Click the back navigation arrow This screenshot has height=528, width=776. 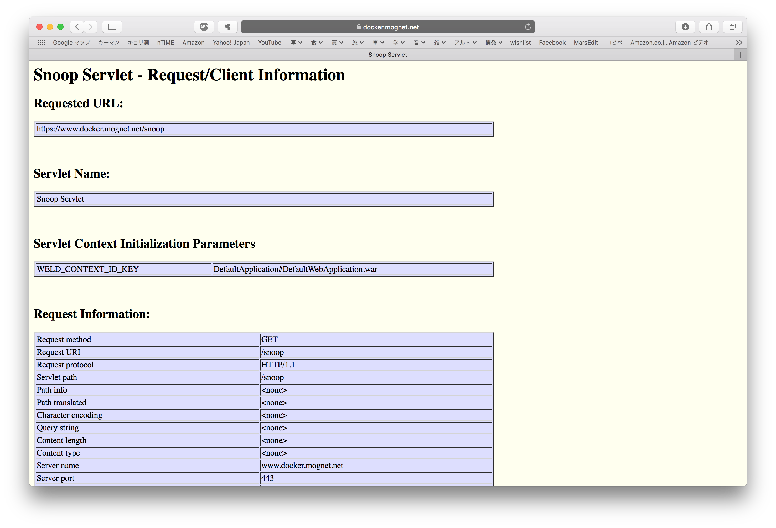click(77, 27)
